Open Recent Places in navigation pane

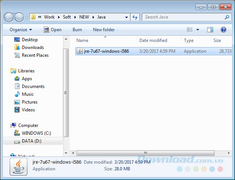click(x=35, y=55)
